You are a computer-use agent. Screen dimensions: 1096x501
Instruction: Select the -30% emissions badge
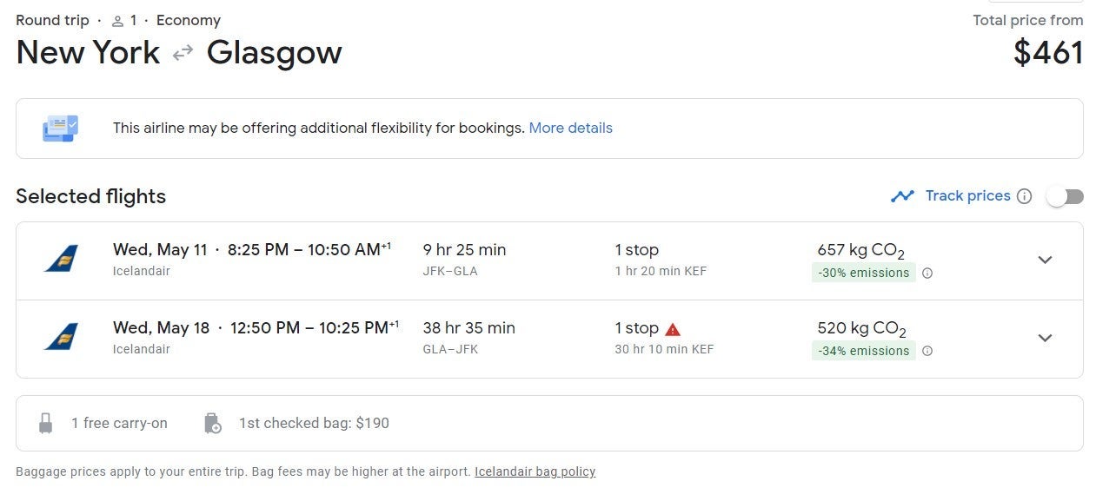coord(863,273)
